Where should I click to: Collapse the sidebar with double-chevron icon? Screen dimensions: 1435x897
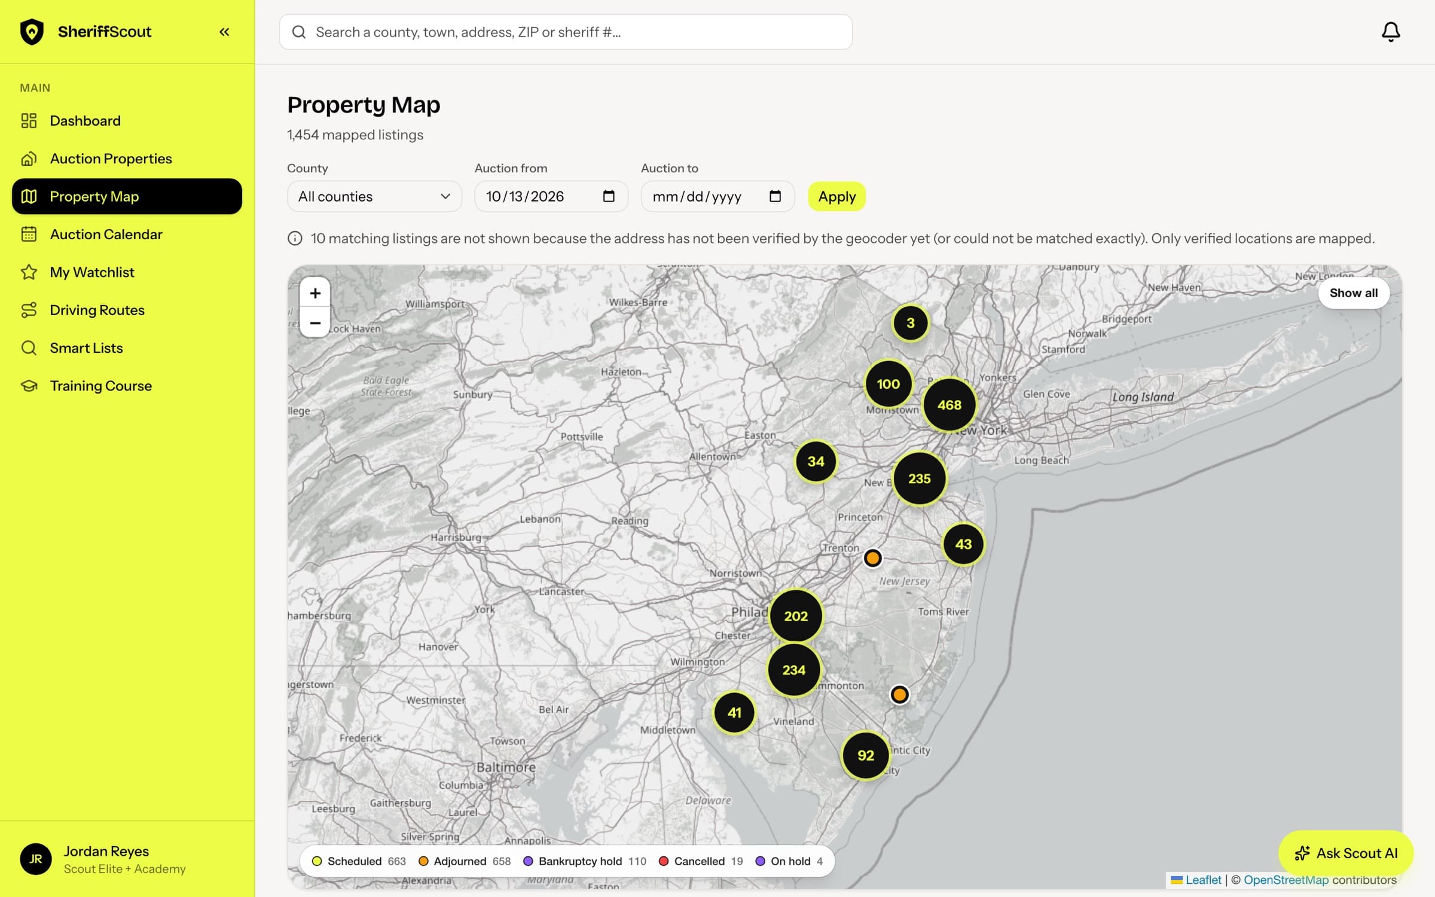(224, 32)
